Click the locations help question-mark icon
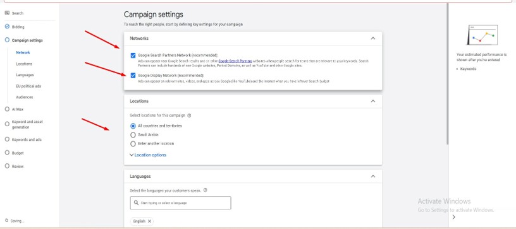 pyautogui.click(x=189, y=115)
